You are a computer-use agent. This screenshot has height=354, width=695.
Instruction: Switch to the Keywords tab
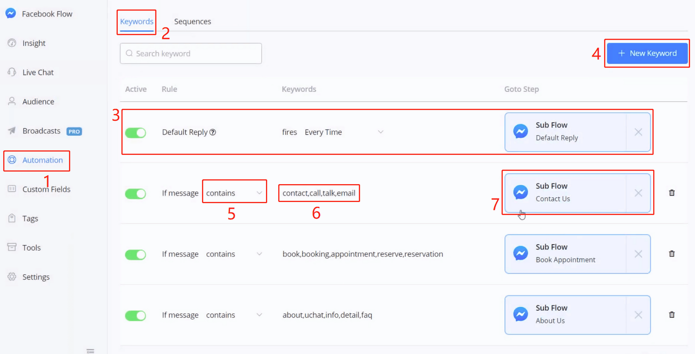137,21
